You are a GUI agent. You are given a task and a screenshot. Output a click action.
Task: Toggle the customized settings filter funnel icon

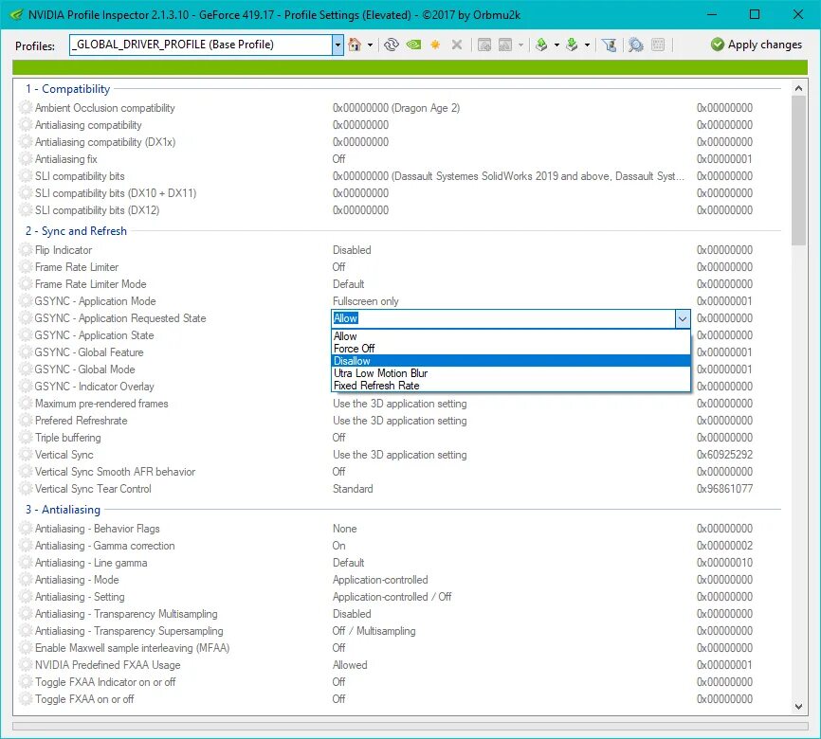click(609, 45)
